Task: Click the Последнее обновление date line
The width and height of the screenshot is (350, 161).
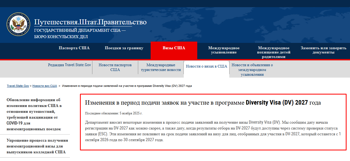Action: (x=114, y=113)
